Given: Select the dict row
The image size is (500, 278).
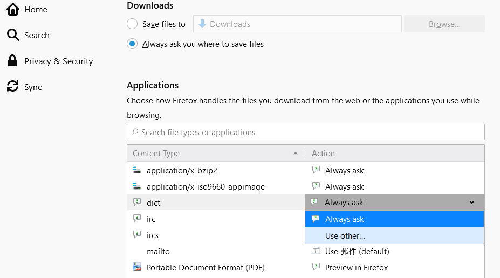Looking at the screenshot, I should pyautogui.click(x=216, y=203).
